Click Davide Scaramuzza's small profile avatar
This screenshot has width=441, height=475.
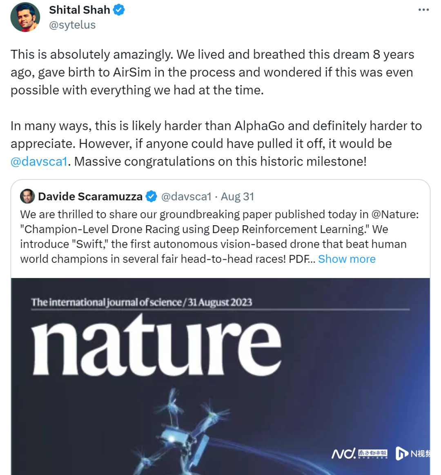pos(27,197)
